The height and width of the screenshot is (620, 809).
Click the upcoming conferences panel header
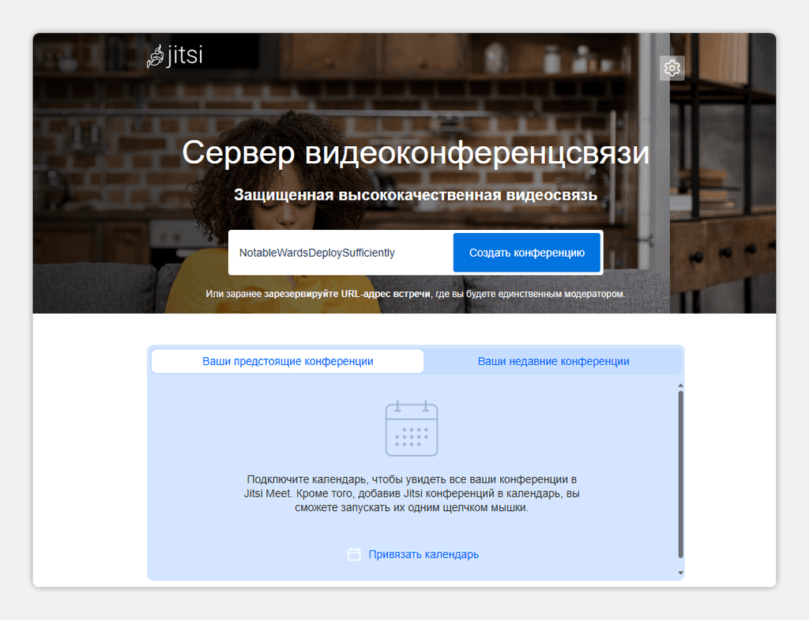pos(287,360)
